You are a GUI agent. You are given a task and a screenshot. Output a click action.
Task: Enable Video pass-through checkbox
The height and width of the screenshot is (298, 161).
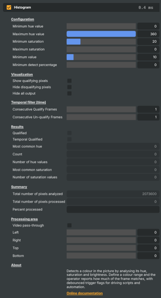pyautogui.click(x=69, y=225)
